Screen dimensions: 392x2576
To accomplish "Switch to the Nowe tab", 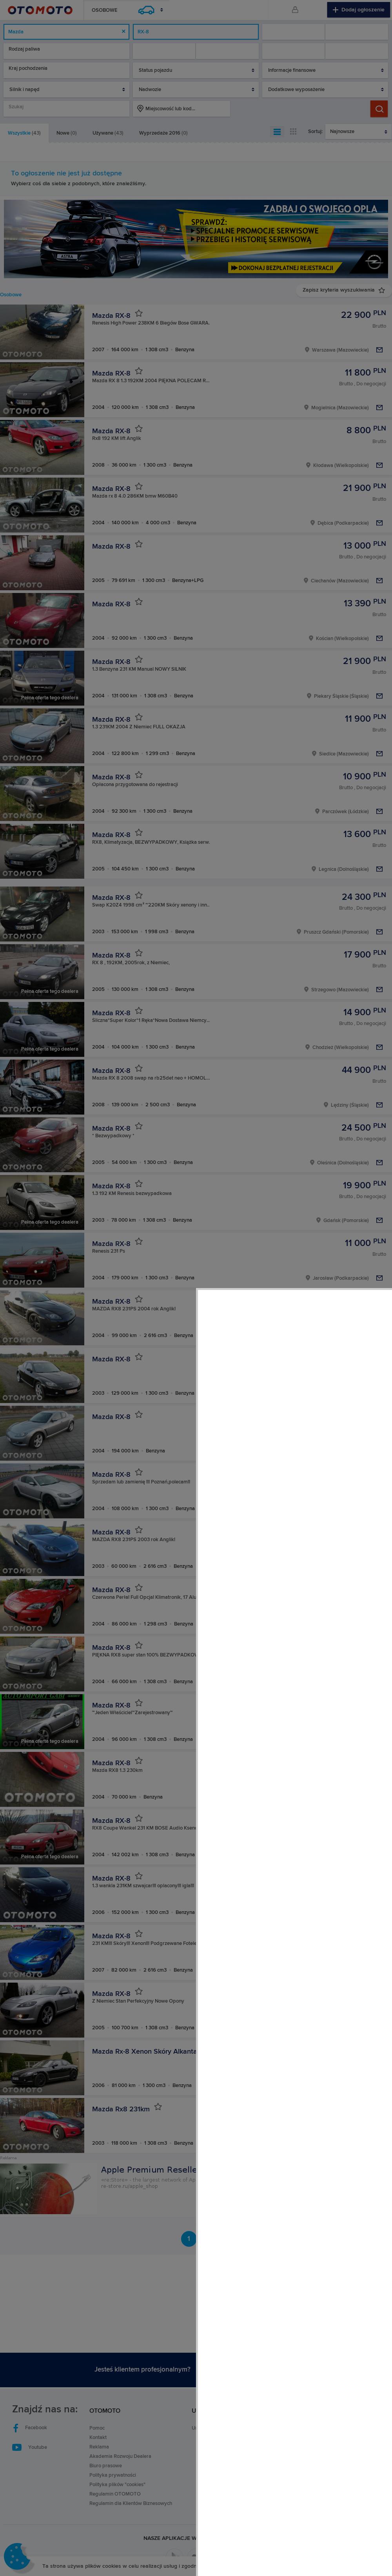I will 66,132.
